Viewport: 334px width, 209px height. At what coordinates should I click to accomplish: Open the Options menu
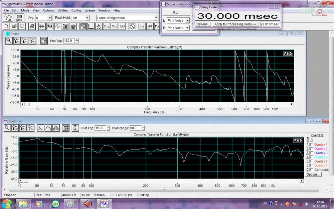coord(48,10)
